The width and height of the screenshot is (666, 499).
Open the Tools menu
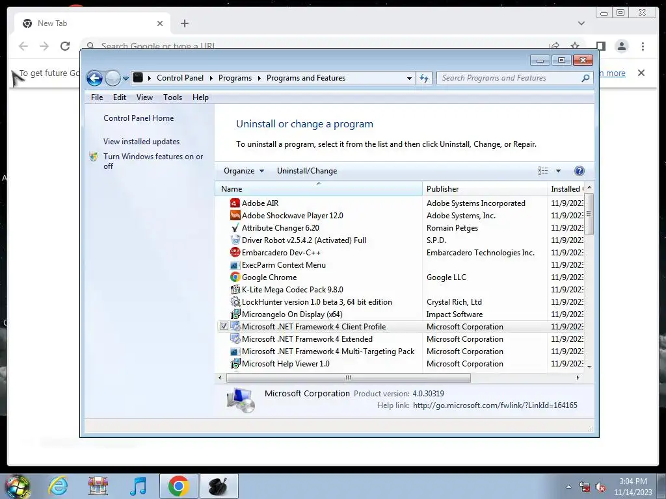coord(172,97)
